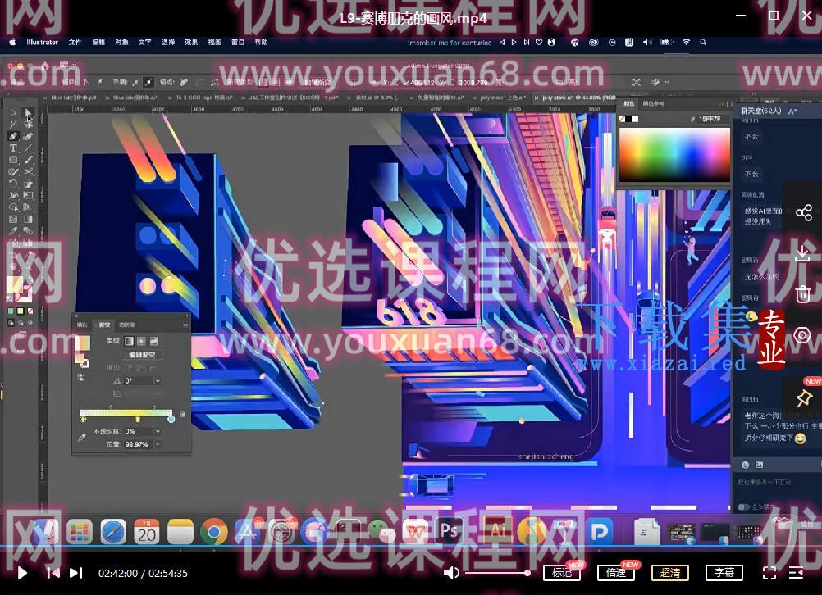Screen dimensions: 822x595
Task: Select the rightmost gradient stop on slider
Action: (x=171, y=419)
